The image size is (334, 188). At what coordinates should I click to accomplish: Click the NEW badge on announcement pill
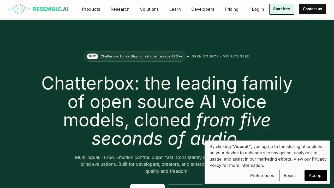92,56
